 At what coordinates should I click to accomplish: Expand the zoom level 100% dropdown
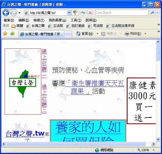(x=154, y=150)
